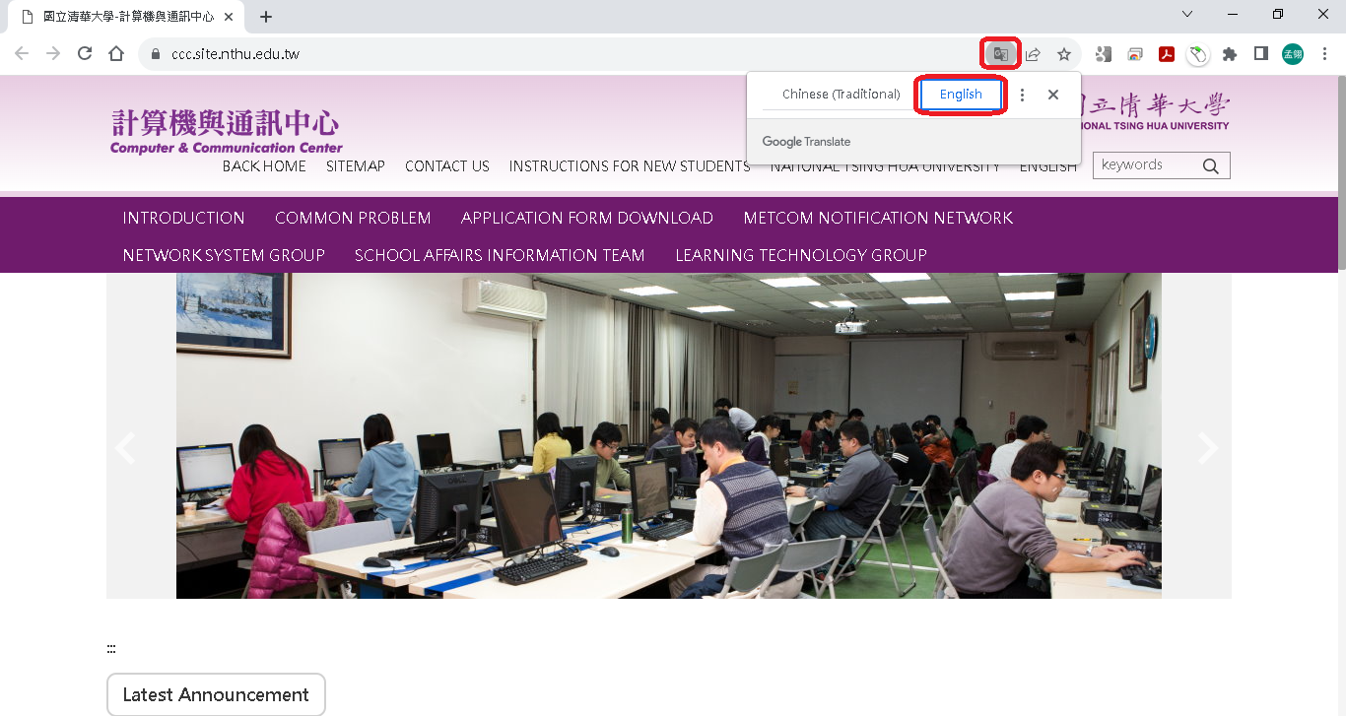
Task: Click the first extension icon after the star
Action: coord(1104,54)
